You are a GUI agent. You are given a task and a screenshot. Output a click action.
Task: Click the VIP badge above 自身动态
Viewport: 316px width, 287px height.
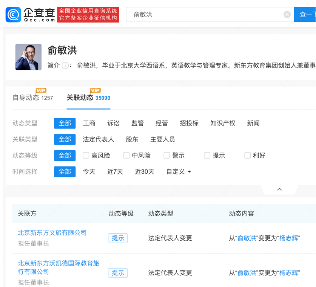pos(41,90)
